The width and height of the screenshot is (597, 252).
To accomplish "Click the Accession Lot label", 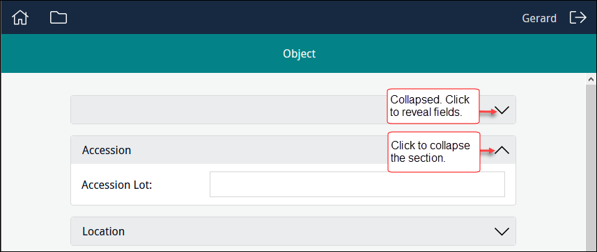I will coord(117,185).
